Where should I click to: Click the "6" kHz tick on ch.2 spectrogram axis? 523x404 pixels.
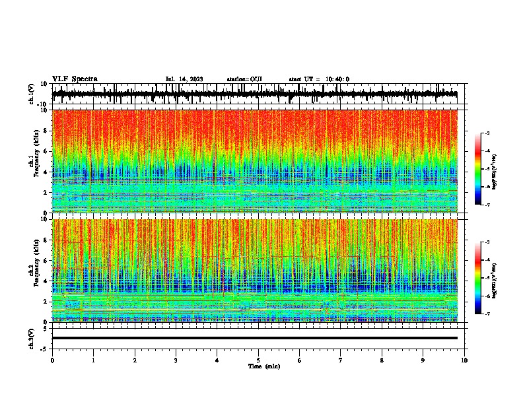(46, 261)
